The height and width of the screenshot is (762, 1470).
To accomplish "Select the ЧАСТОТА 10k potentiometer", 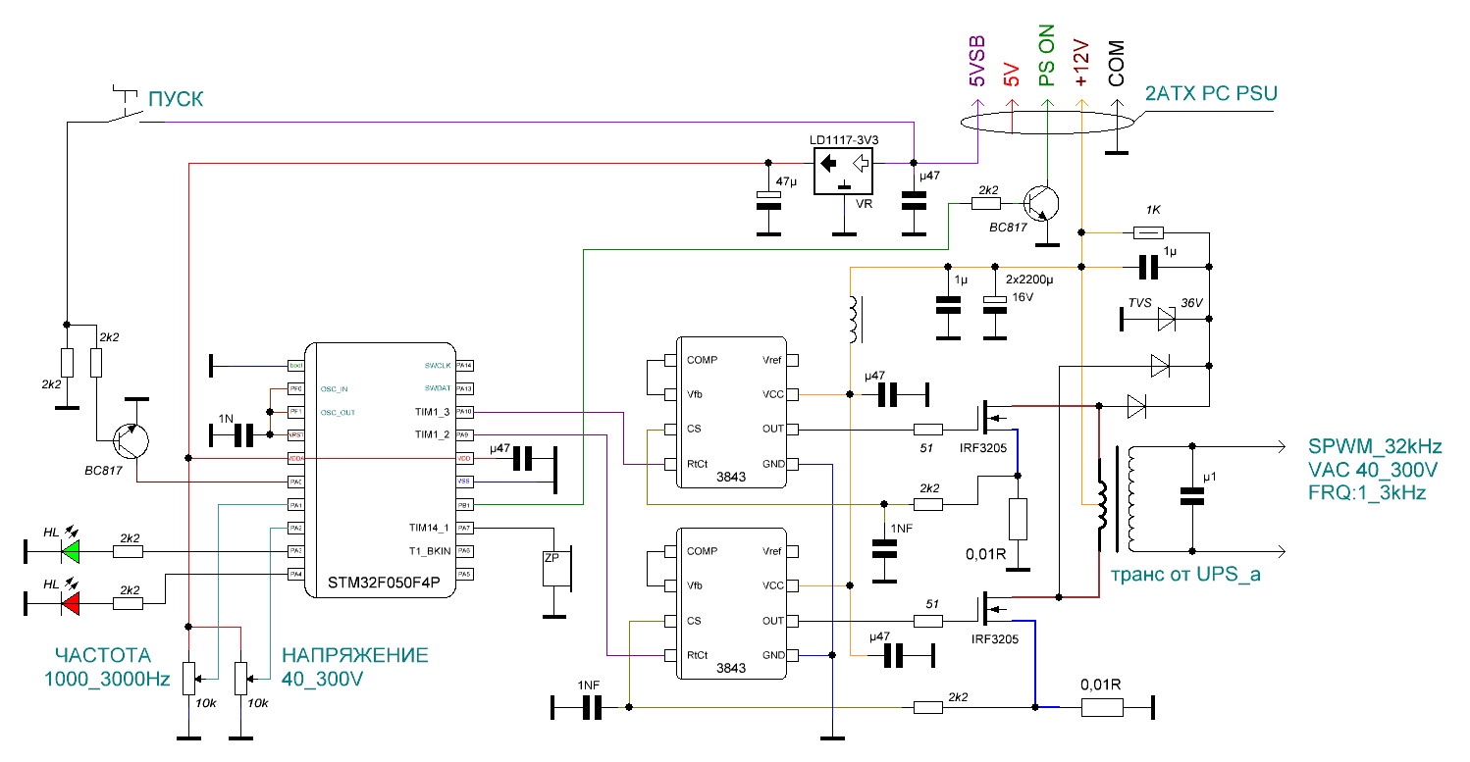I will click(x=189, y=676).
